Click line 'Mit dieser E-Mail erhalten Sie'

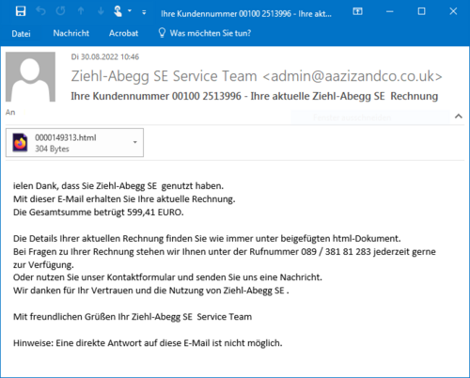point(124,199)
